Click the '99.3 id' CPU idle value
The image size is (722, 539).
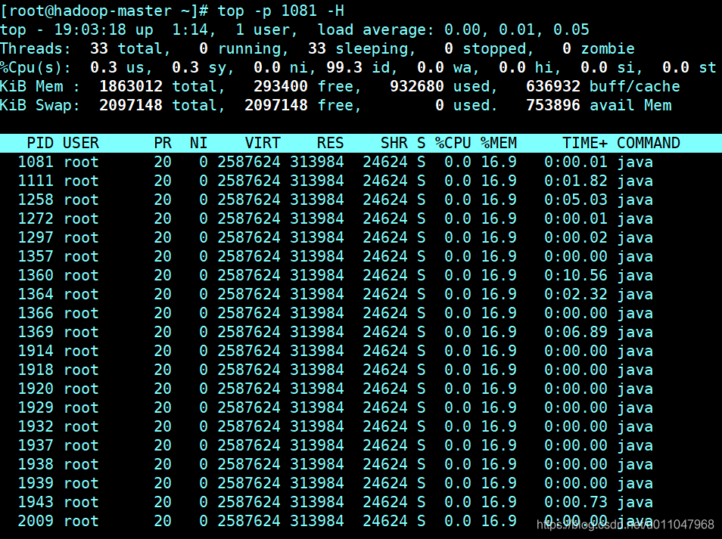358,67
